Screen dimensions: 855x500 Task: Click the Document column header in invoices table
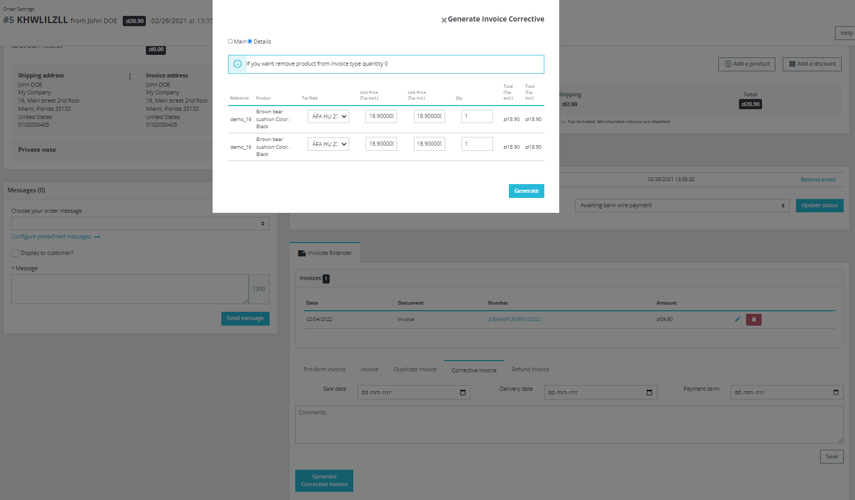411,303
